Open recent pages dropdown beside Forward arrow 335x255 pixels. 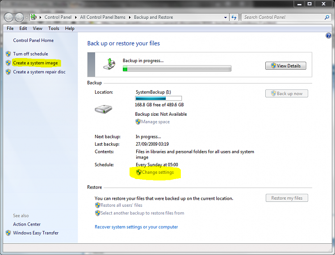pyautogui.click(x=26, y=17)
